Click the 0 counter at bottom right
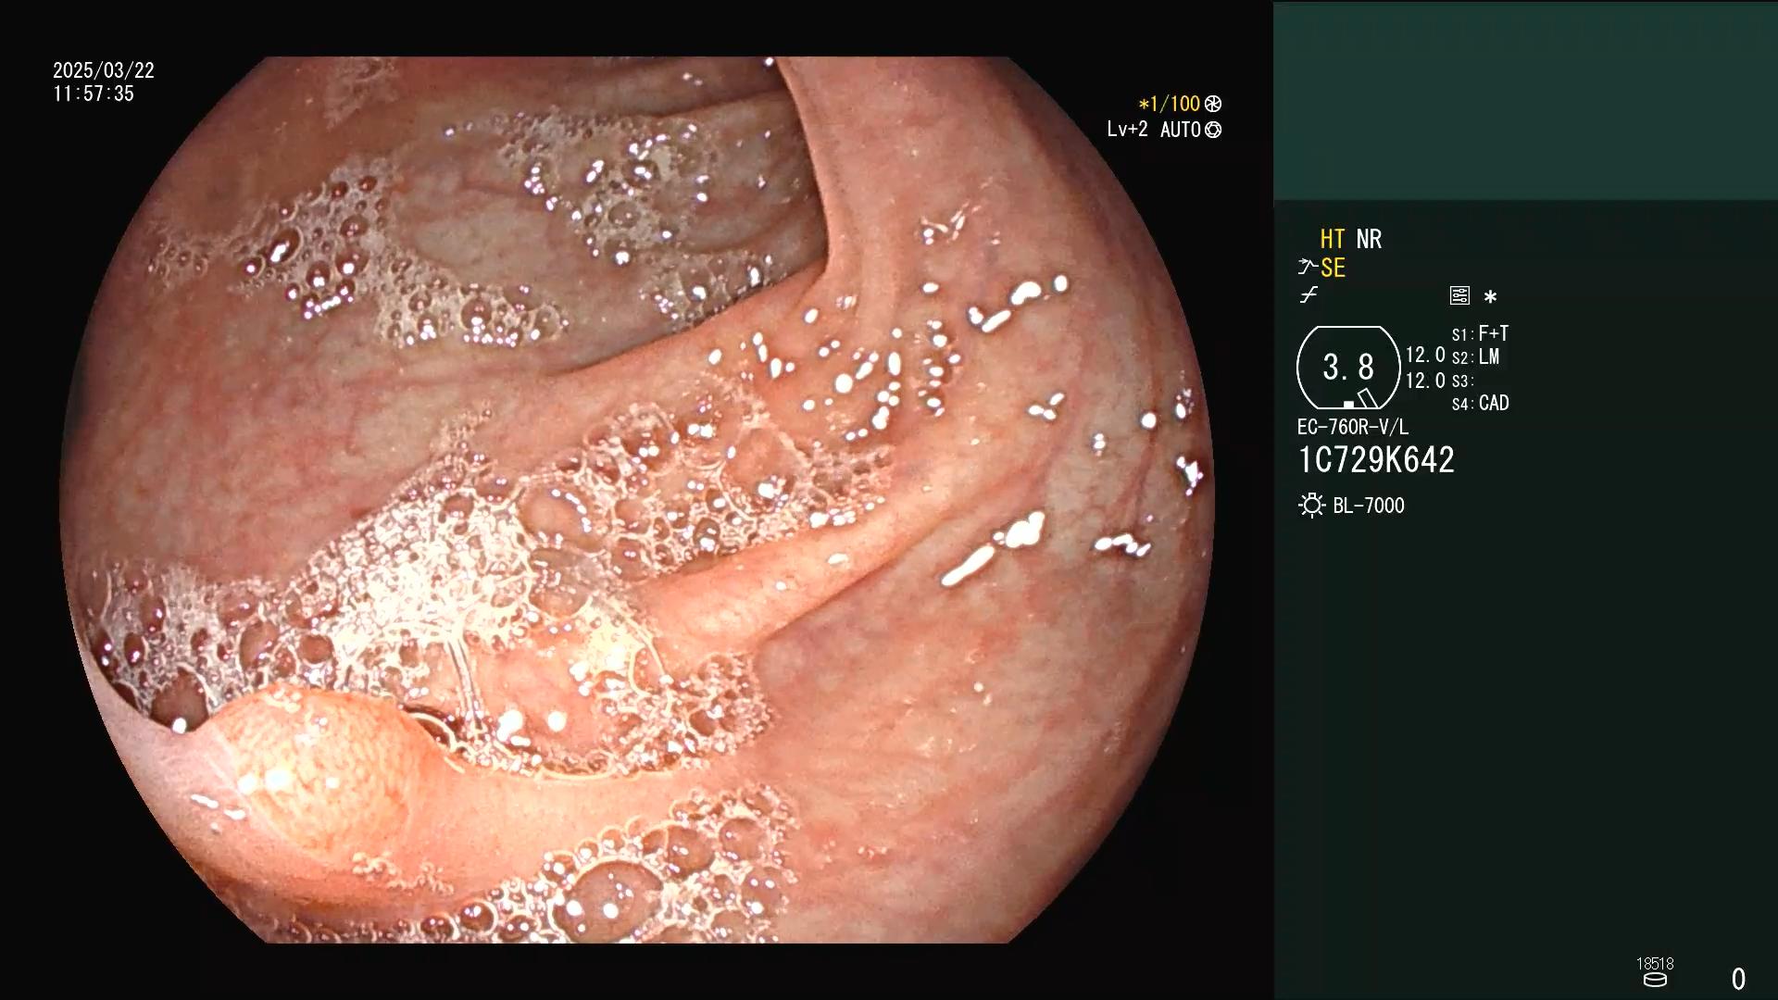Viewport: 1778px width, 1000px height. click(x=1738, y=980)
